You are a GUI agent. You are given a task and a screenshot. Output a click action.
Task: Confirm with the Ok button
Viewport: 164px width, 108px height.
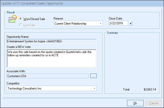click(135, 103)
